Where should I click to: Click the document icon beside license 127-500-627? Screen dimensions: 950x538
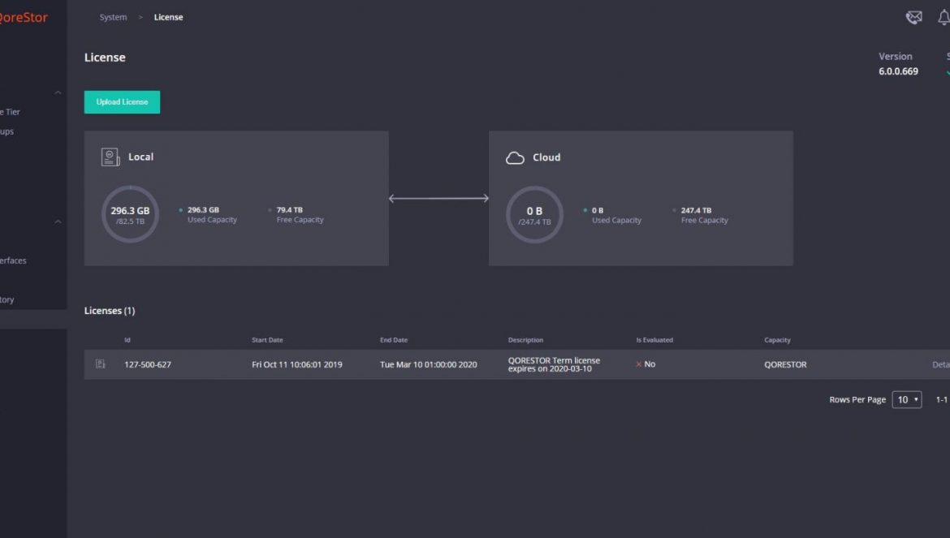point(101,364)
